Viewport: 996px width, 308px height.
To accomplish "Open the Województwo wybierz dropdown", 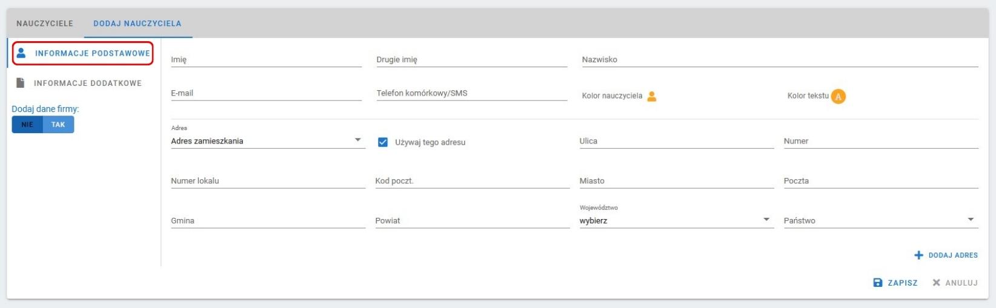I will (x=676, y=220).
